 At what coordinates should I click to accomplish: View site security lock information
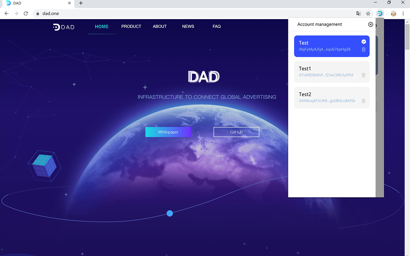coord(38,13)
